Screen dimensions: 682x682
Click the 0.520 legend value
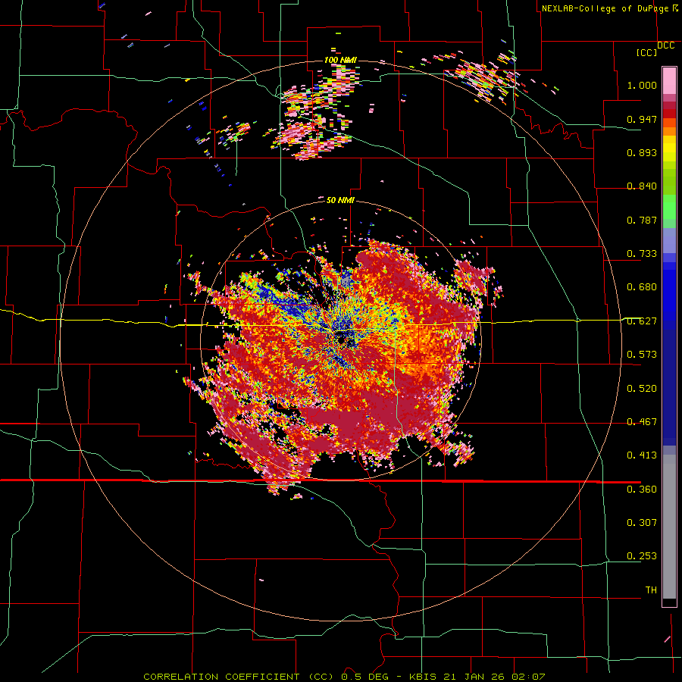[642, 389]
